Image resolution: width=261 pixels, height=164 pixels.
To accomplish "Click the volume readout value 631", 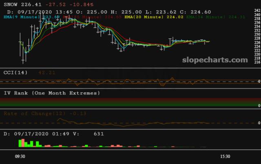I will pos(98,133).
